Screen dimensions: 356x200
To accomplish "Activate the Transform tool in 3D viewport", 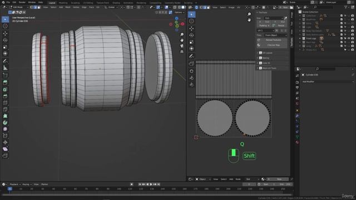I will [x=5, y=54].
